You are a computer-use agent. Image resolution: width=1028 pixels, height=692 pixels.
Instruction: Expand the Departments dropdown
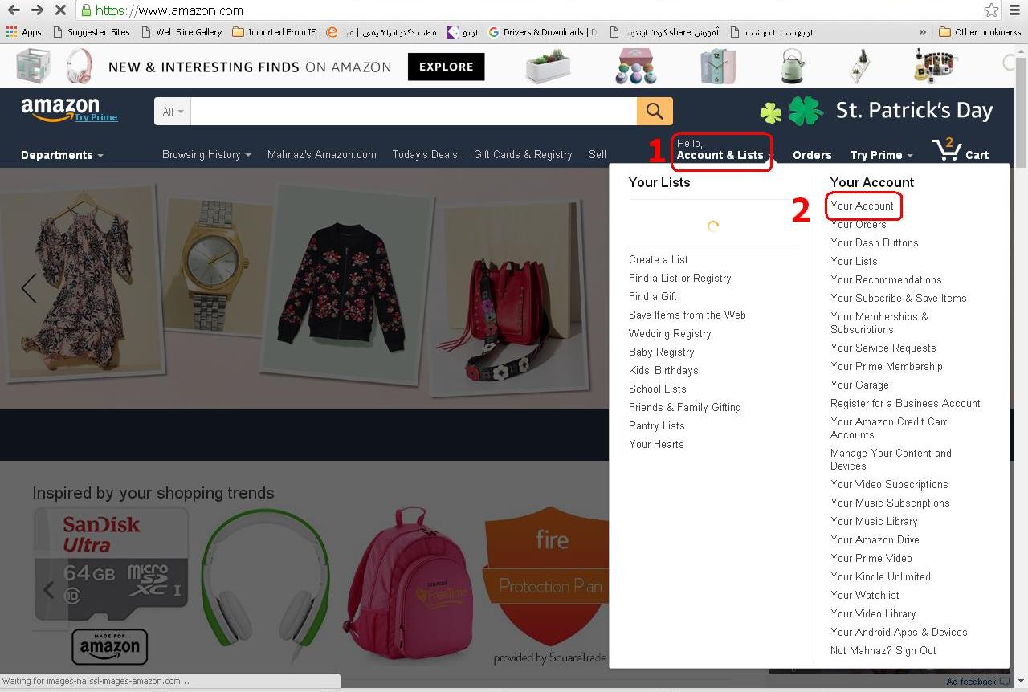(62, 155)
